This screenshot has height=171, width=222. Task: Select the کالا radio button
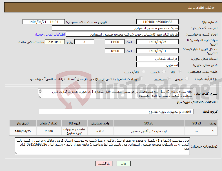[179, 72]
